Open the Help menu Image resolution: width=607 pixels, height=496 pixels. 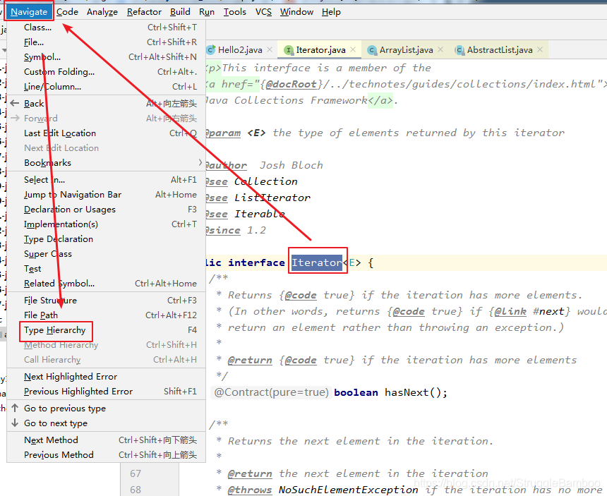[331, 12]
